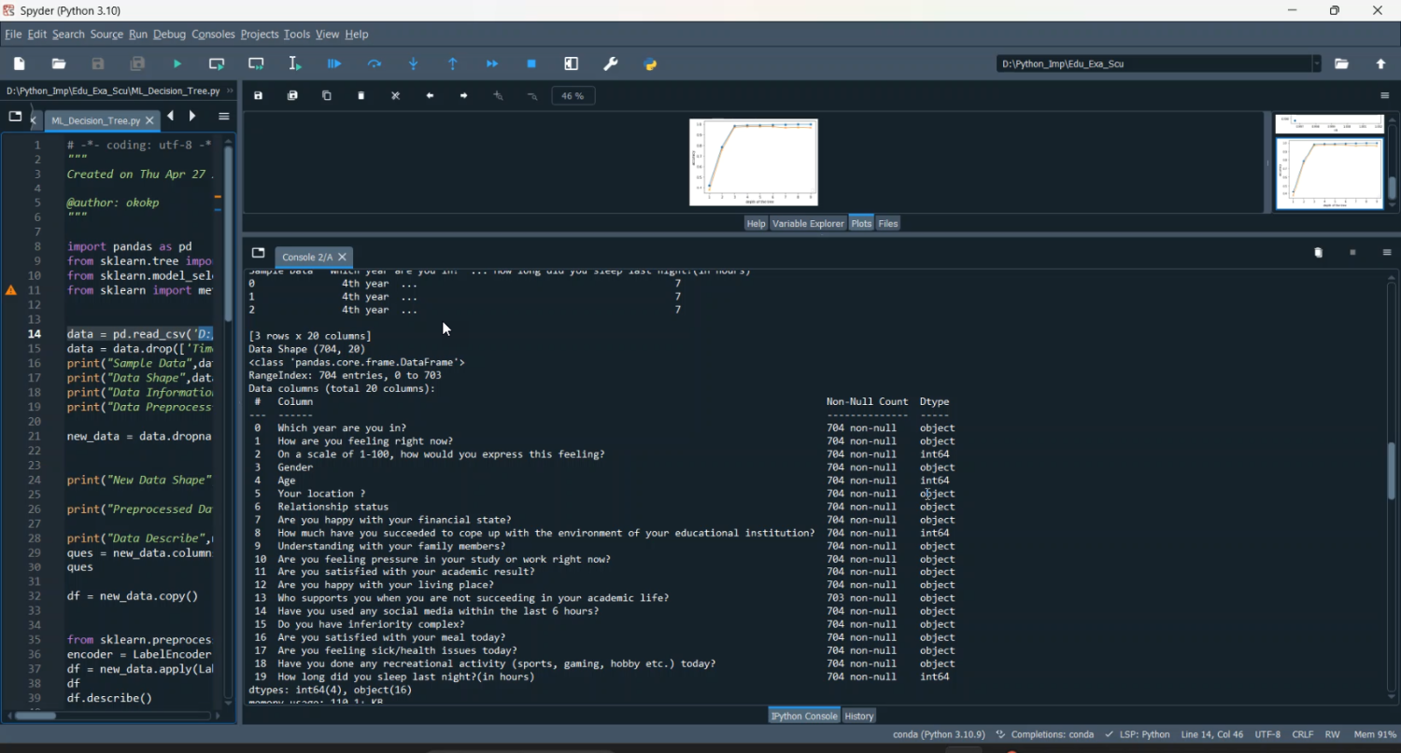Viewport: 1401px width, 753px height.
Task: Click the Files pane tab button
Action: pos(888,224)
